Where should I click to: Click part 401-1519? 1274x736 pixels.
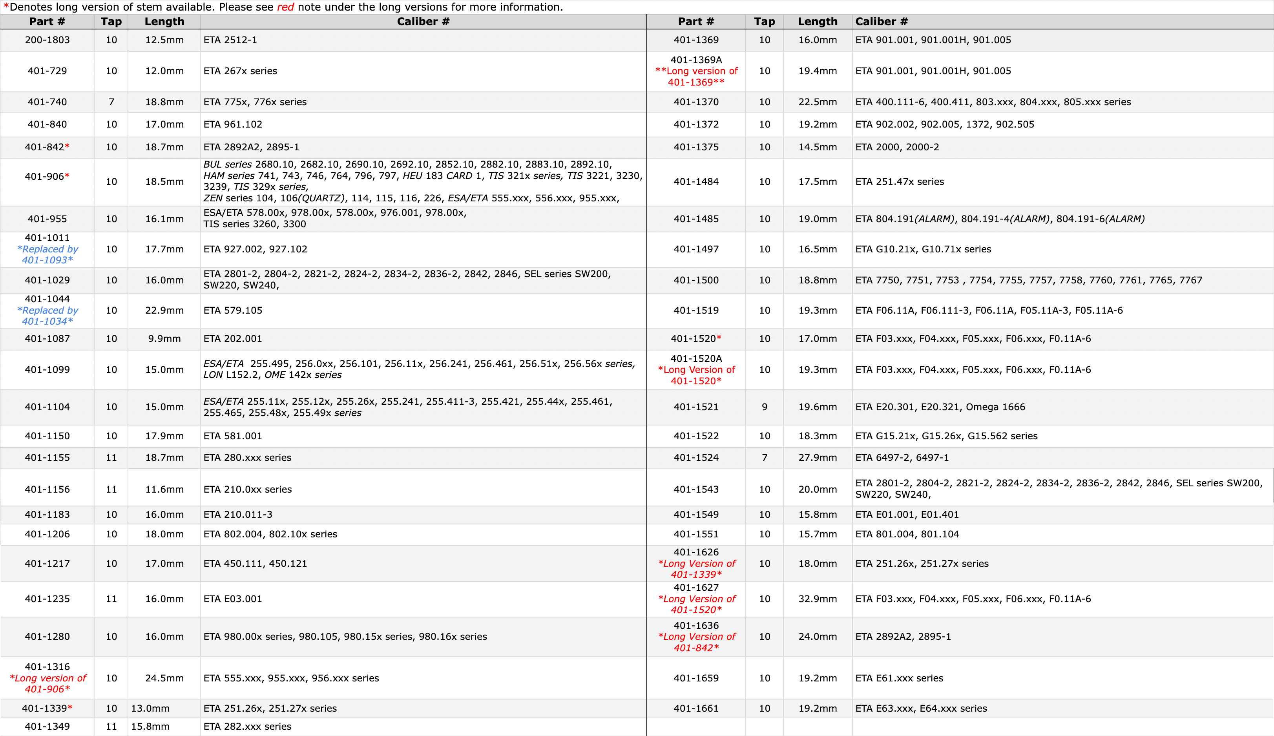pyautogui.click(x=696, y=310)
